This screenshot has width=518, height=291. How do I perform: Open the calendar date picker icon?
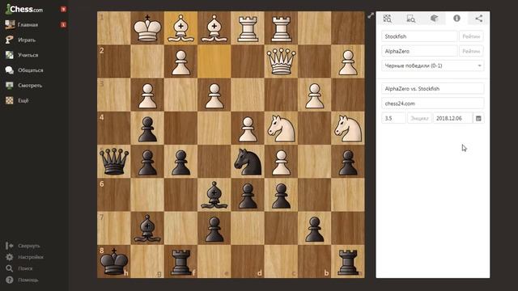pyautogui.click(x=478, y=119)
